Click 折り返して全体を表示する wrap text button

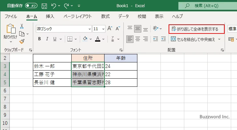click(x=196, y=29)
